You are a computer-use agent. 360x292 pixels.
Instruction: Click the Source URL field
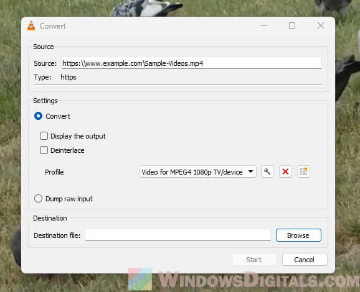[x=191, y=63]
